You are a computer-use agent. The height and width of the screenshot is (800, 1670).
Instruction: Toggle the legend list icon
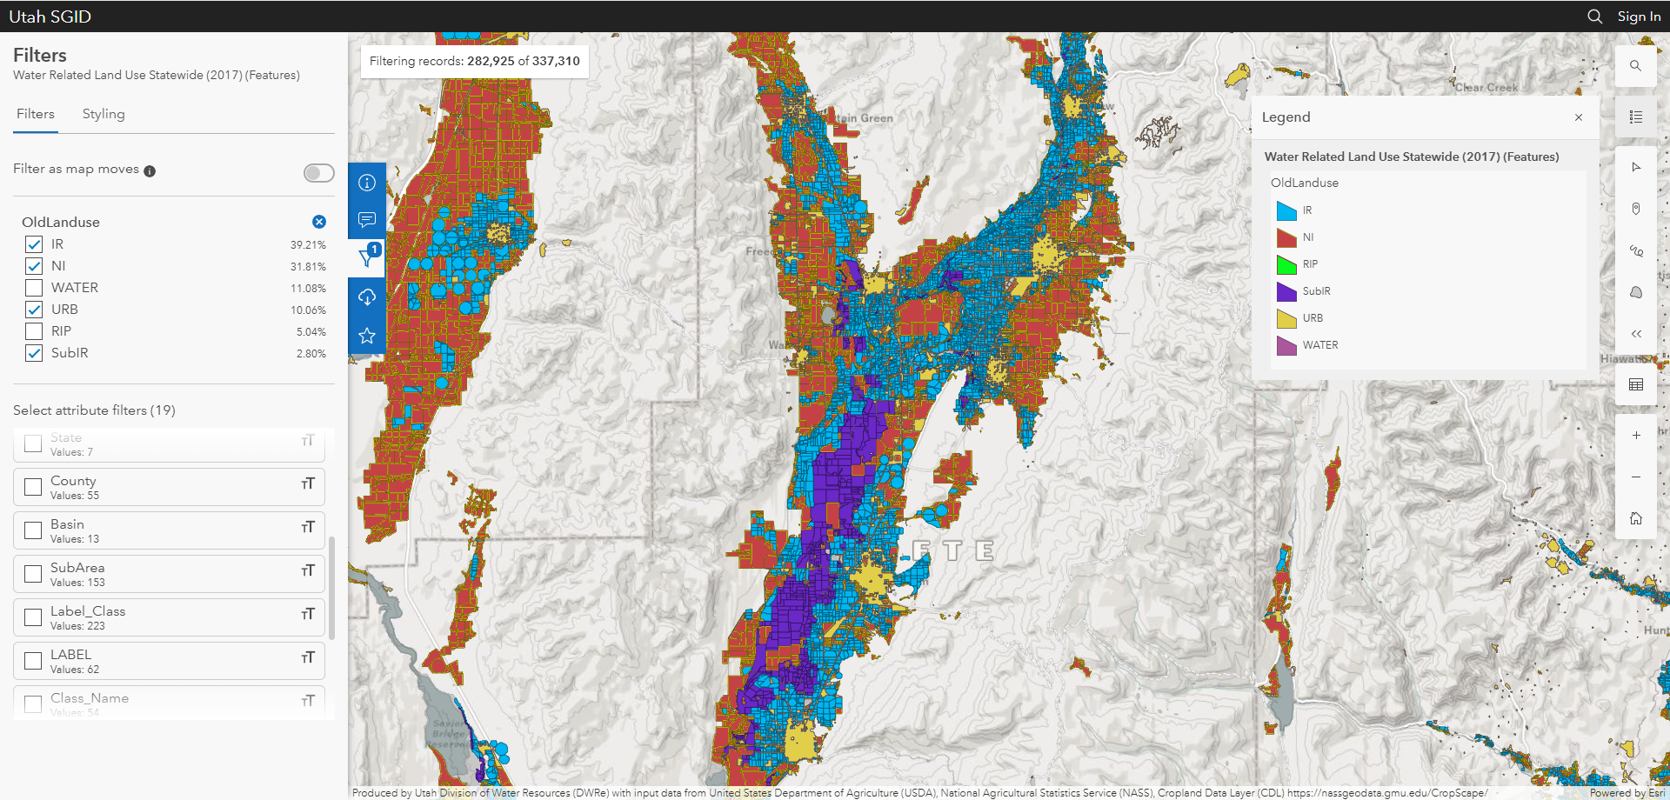tap(1635, 117)
